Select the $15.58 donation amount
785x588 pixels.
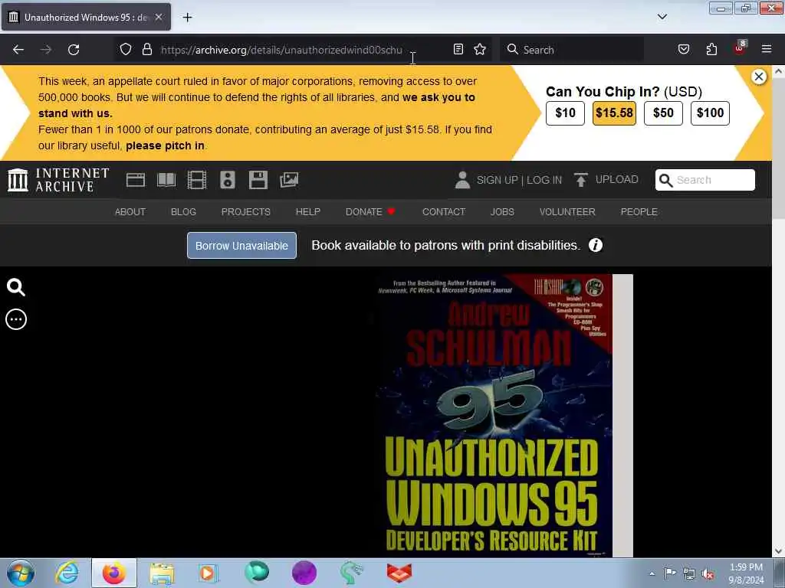point(614,113)
